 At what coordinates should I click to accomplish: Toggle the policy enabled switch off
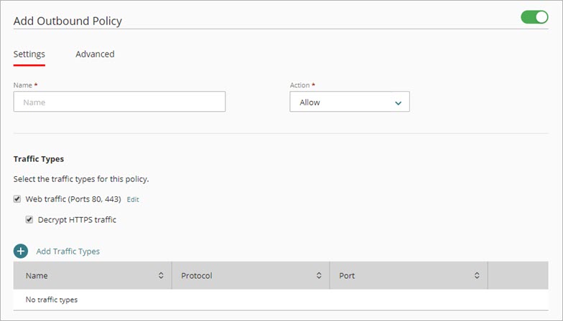click(x=534, y=17)
